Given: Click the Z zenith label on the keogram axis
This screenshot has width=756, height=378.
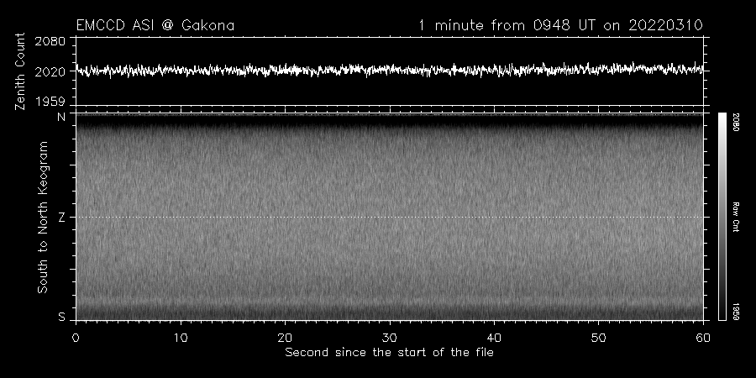Looking at the screenshot, I should (x=61, y=218).
